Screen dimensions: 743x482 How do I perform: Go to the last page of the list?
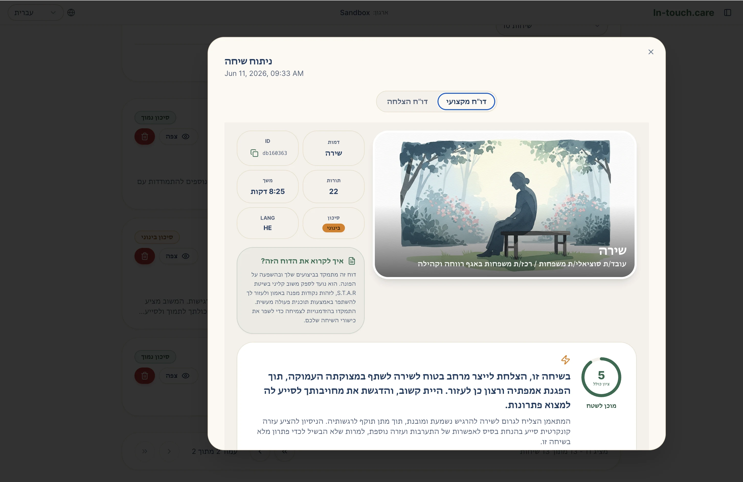click(x=144, y=451)
